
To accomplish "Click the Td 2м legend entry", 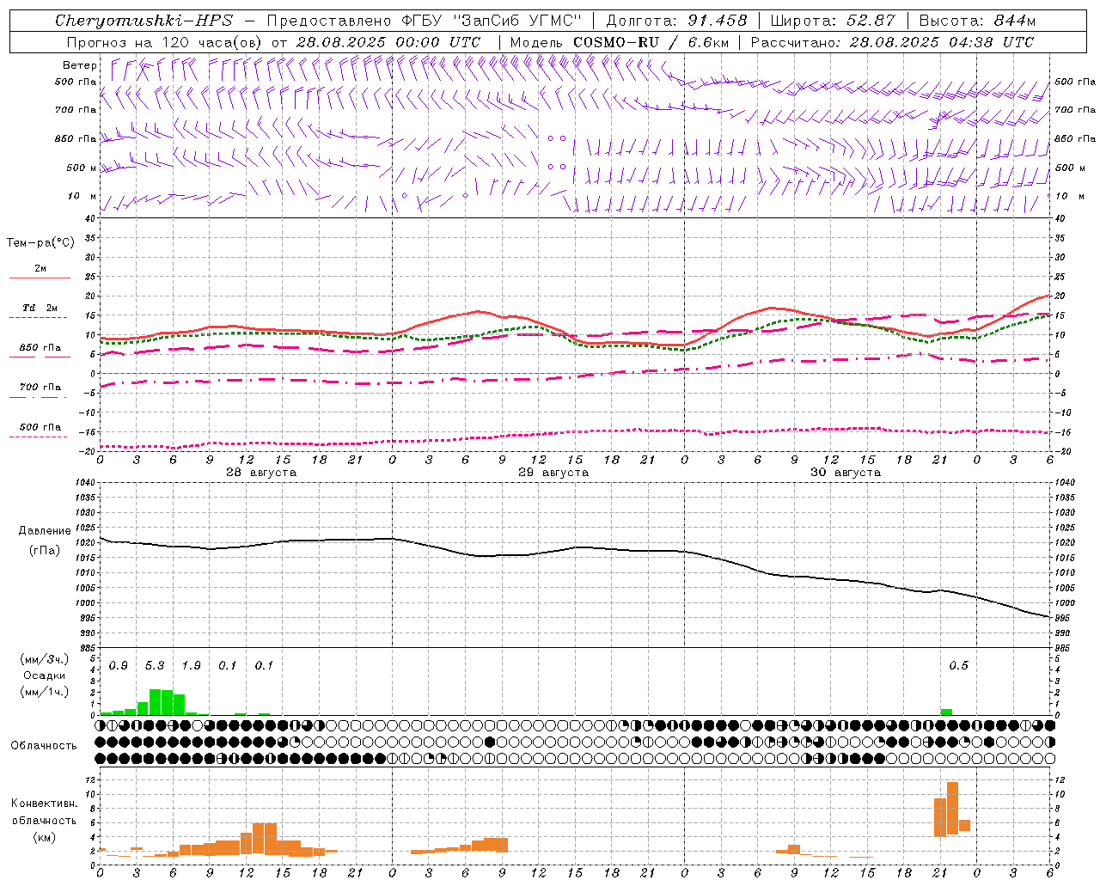I will tap(40, 308).
